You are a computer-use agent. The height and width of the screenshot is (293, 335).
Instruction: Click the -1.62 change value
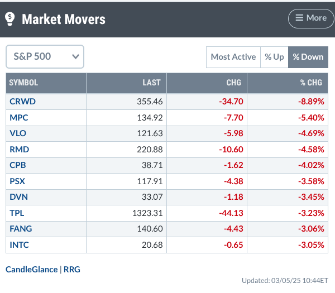(x=233, y=165)
